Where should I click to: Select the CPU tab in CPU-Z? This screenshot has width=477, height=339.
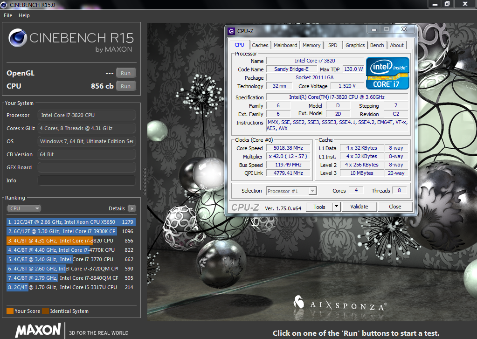[x=239, y=45]
